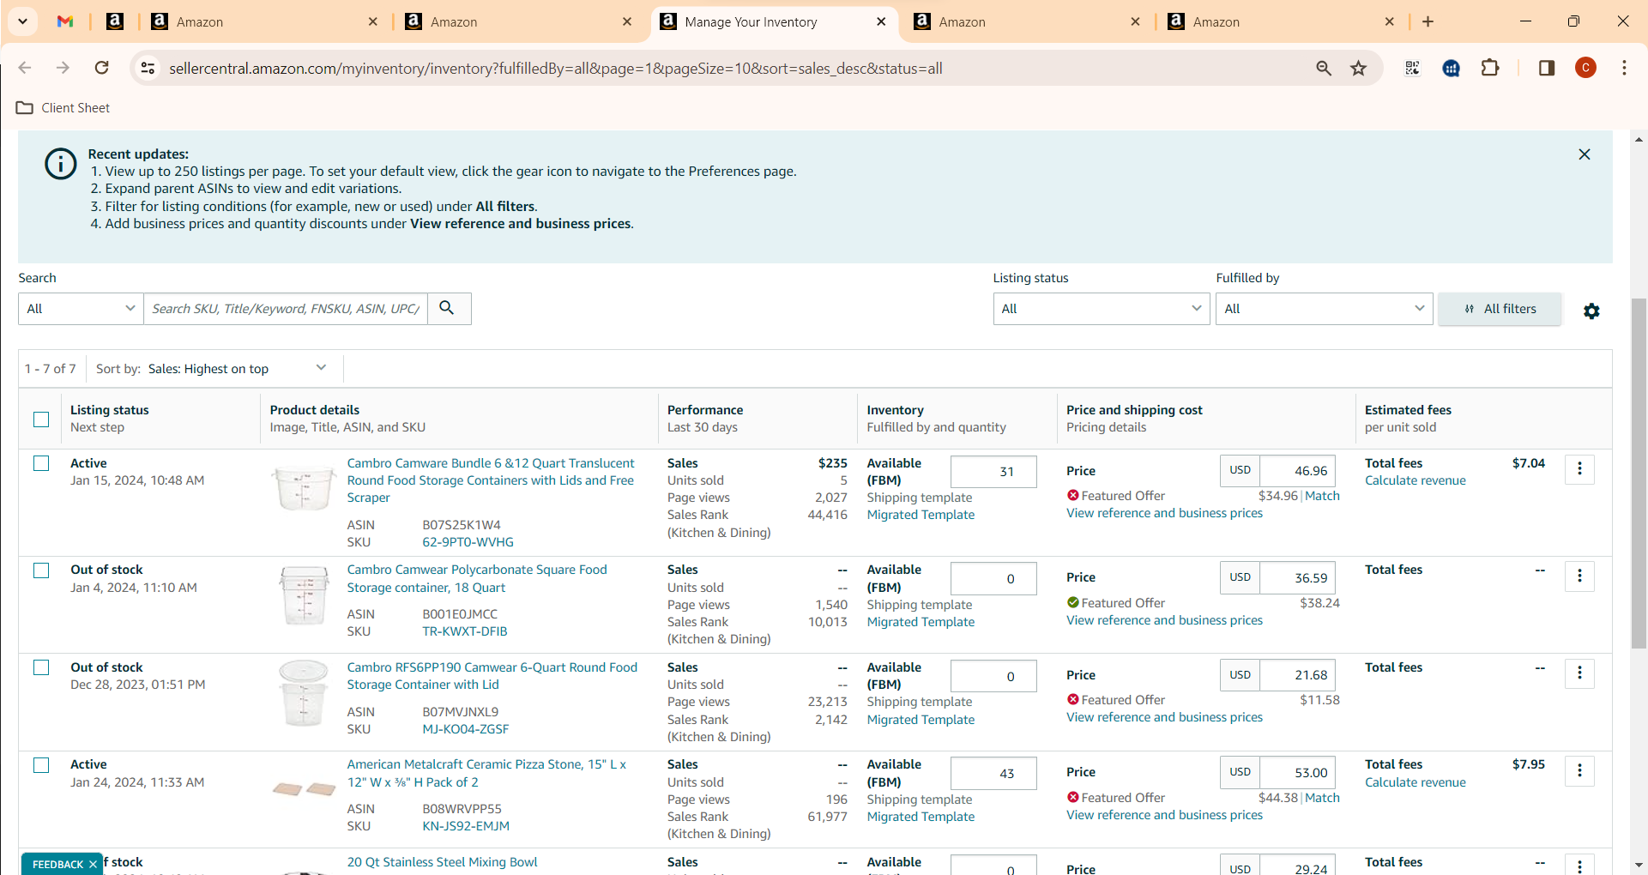
Task: Tick the Cambro RFS6PP190 listing checkbox
Action: (x=41, y=667)
